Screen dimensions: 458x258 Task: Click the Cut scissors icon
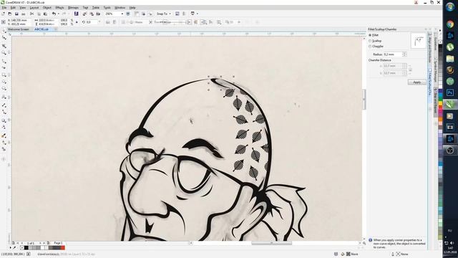pyautogui.click(x=31, y=14)
